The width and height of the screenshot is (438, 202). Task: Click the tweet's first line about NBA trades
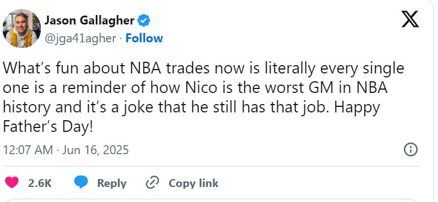tap(203, 69)
